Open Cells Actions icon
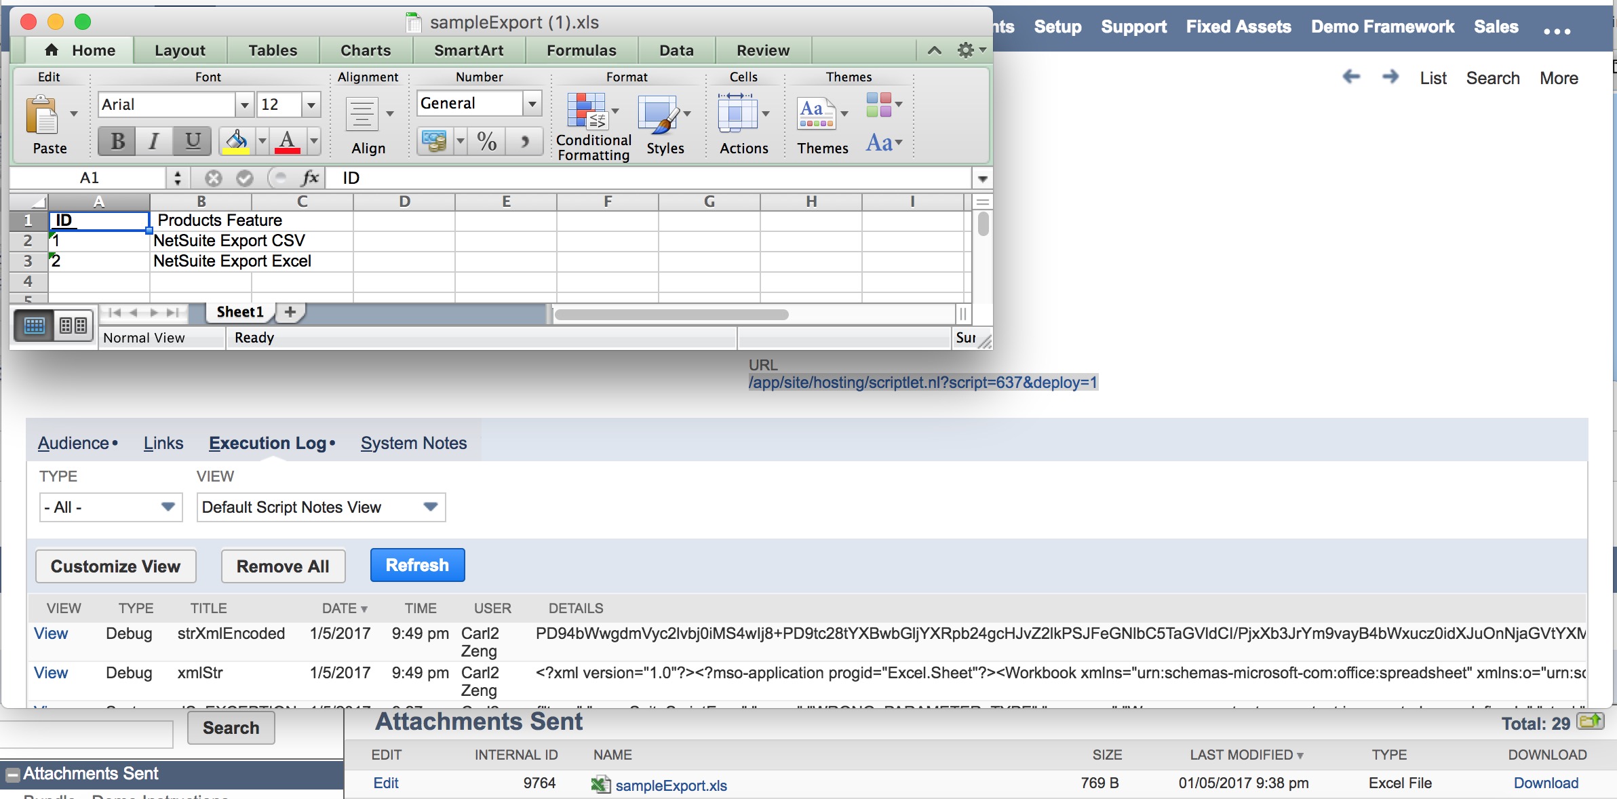Viewport: 1617px width, 799px height. coord(738,113)
